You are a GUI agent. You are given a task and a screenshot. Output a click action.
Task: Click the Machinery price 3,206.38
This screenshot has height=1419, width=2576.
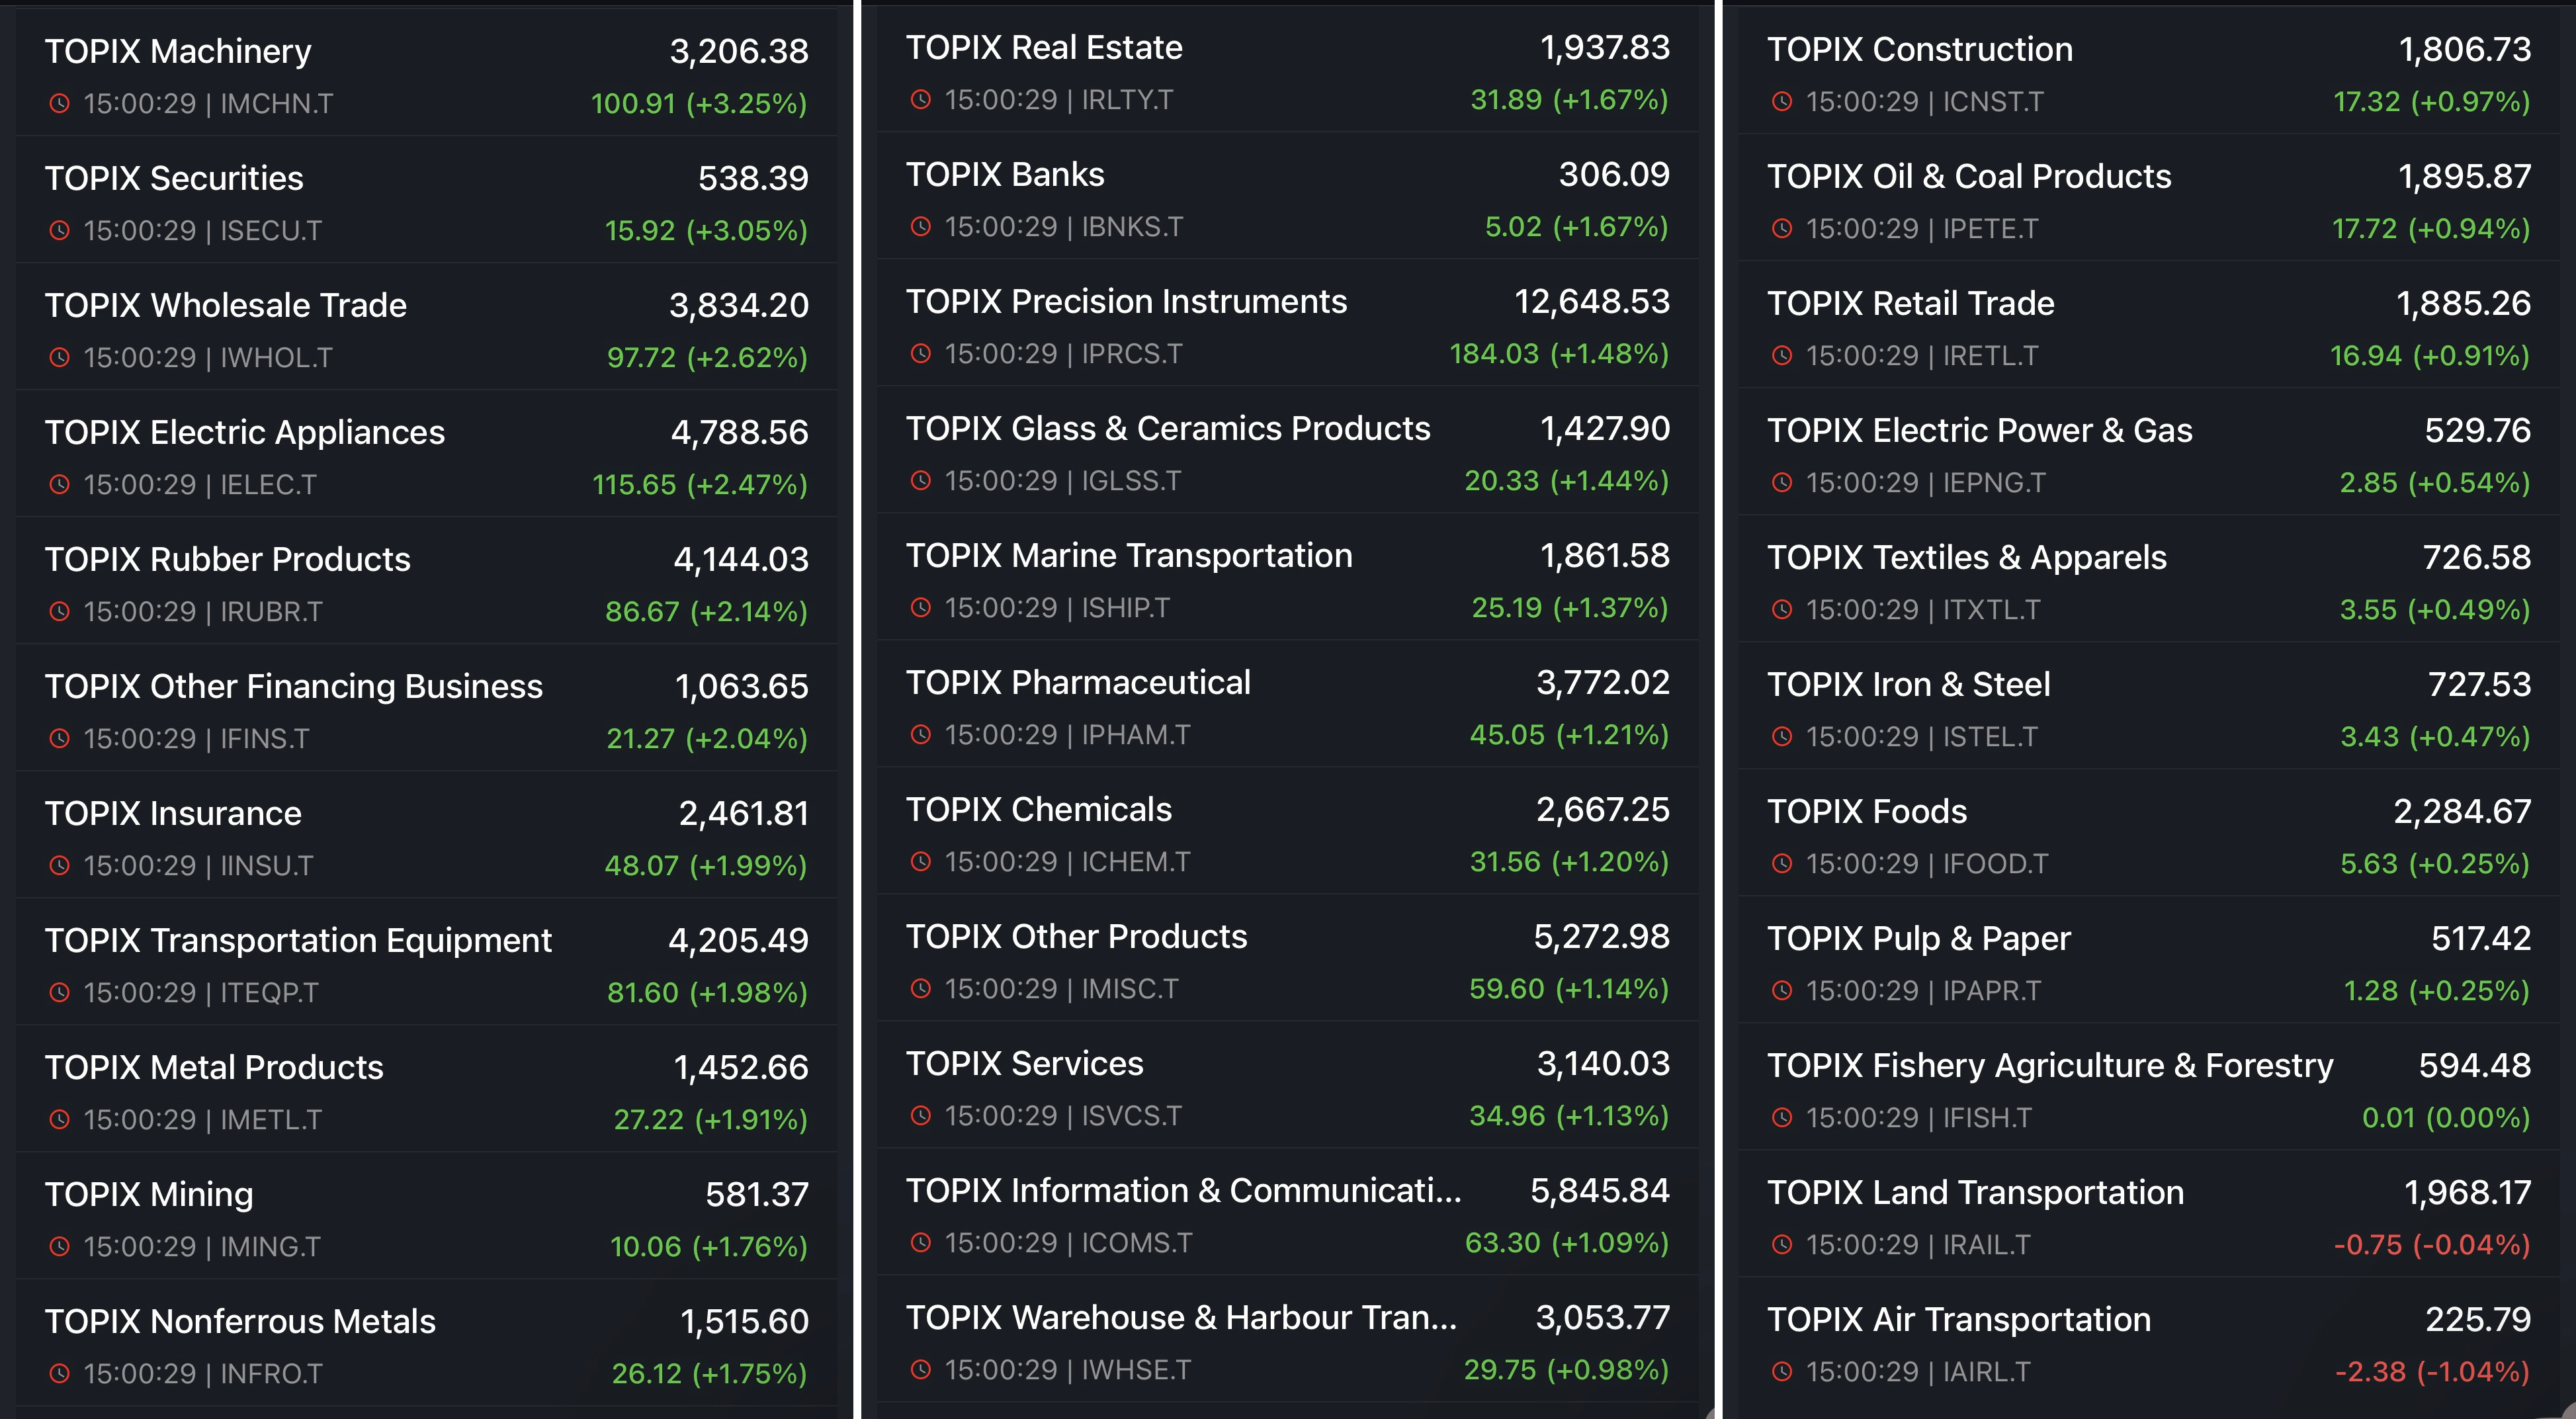(739, 51)
